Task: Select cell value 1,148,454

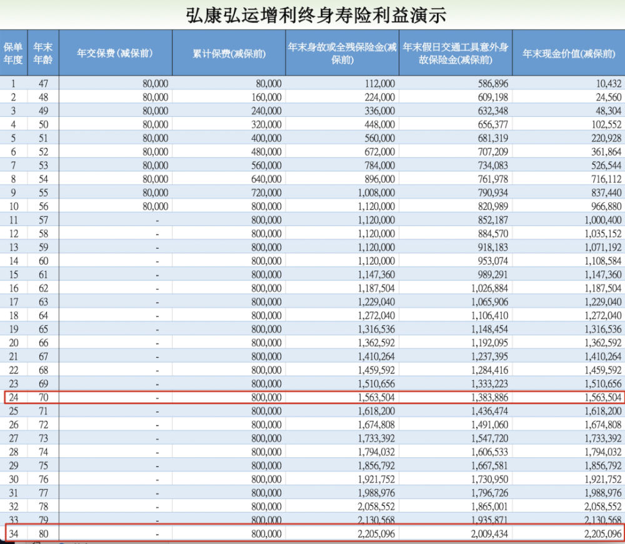Action: tap(490, 329)
